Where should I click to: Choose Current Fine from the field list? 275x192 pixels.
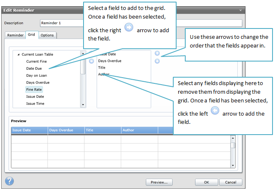pos(36,61)
